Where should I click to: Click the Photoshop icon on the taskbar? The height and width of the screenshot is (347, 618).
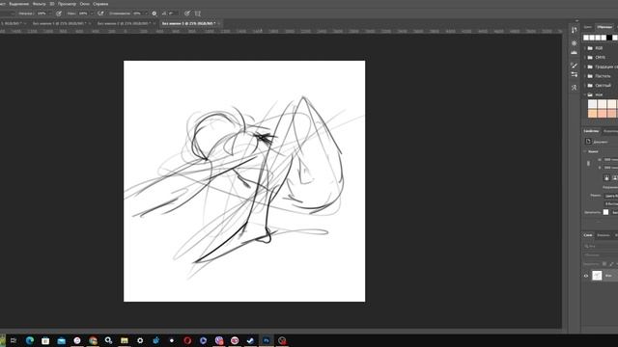[267, 340]
